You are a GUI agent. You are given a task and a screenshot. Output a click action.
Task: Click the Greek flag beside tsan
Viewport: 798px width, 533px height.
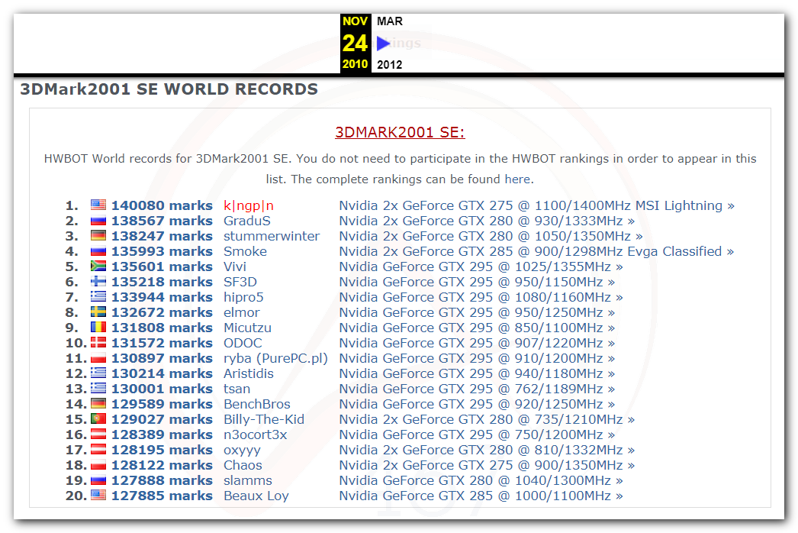[x=98, y=388]
